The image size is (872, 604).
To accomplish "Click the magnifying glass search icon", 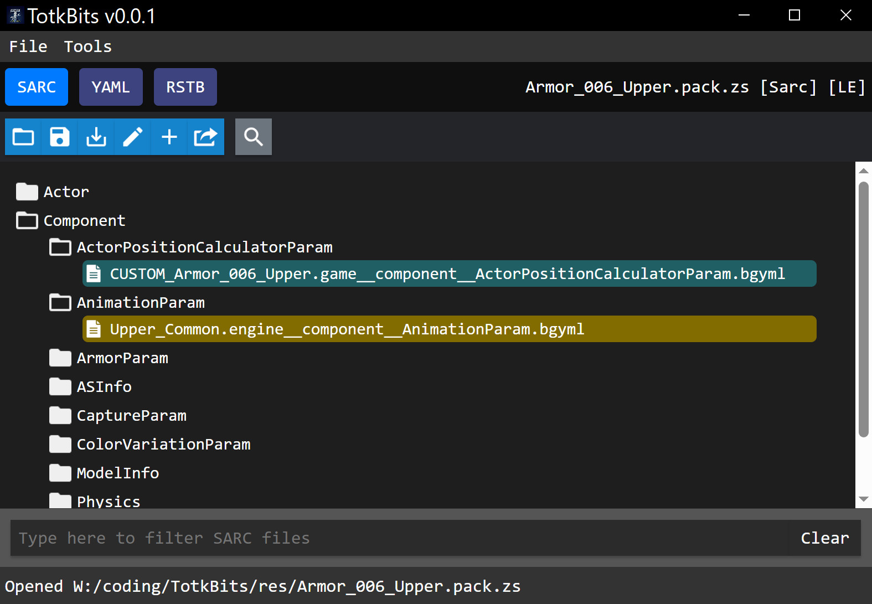I will pos(254,137).
